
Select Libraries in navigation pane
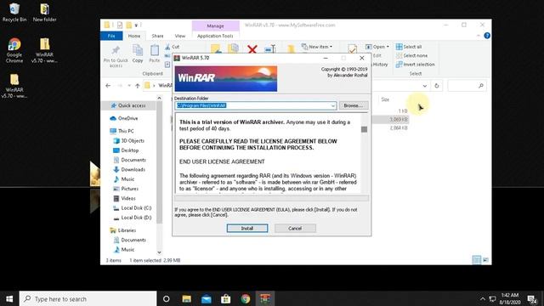122,230
